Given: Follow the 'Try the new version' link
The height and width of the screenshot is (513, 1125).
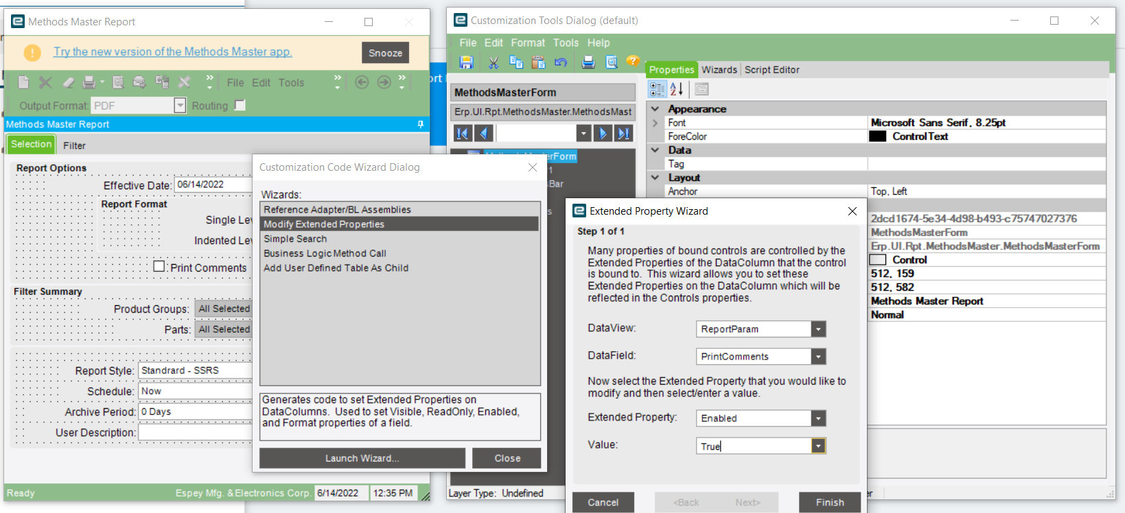Looking at the screenshot, I should point(173,51).
